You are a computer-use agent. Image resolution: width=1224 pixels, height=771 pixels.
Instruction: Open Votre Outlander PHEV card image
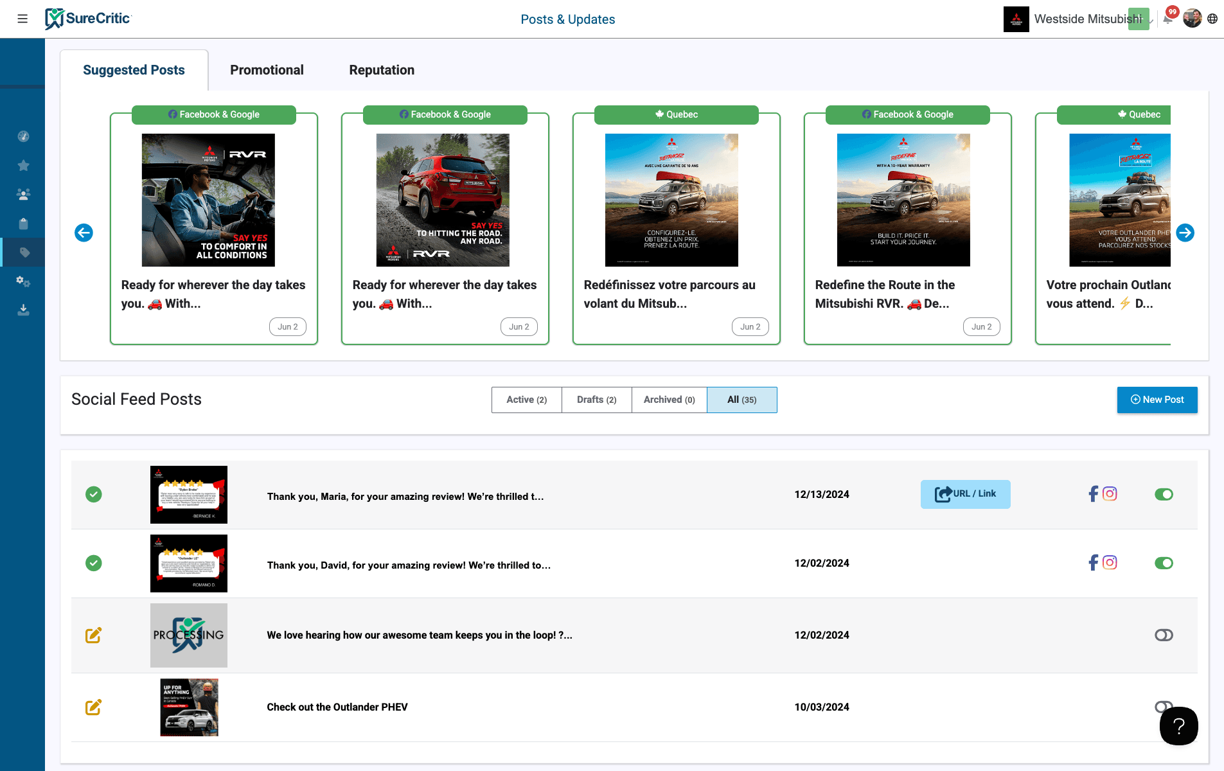1120,200
